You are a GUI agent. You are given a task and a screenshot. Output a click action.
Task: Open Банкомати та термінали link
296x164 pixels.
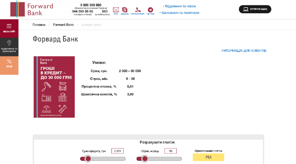(180, 13)
